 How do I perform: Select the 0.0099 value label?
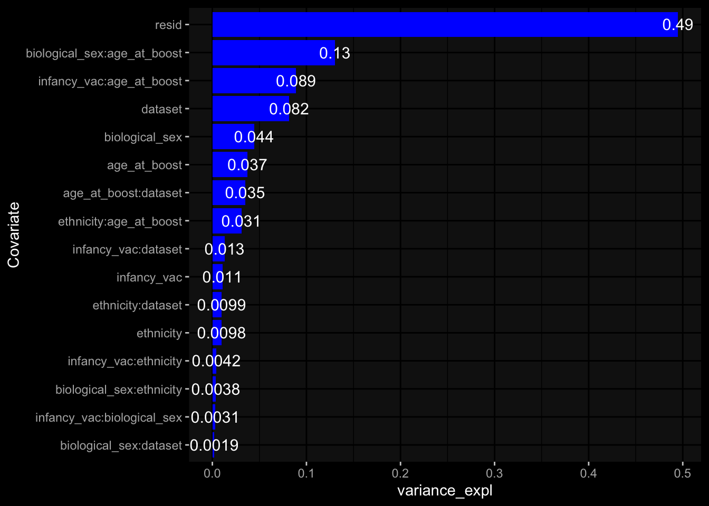coord(222,305)
